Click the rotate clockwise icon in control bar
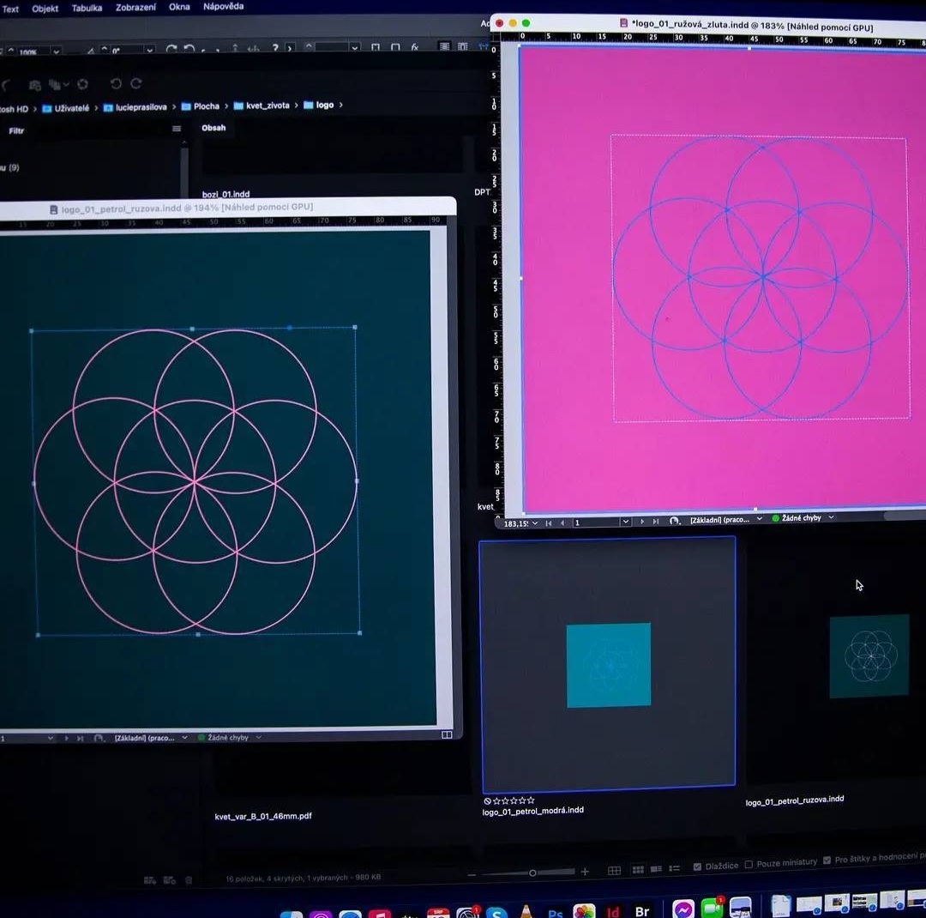Image resolution: width=926 pixels, height=918 pixels. (x=171, y=48)
